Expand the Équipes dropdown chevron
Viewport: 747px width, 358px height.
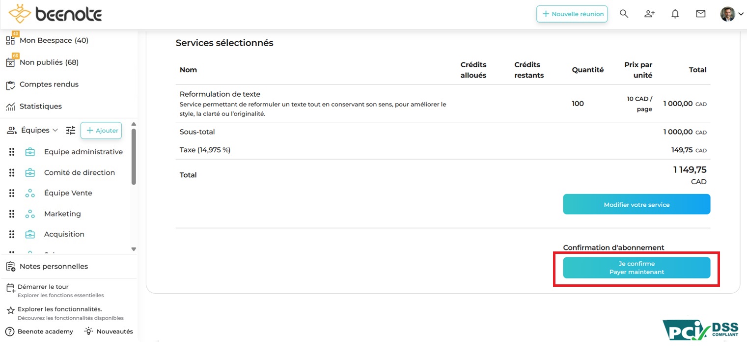point(55,130)
